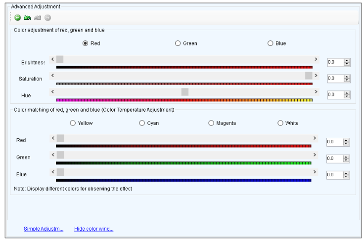
Task: Decrease Hue value with down spinner
Action: [347, 96]
